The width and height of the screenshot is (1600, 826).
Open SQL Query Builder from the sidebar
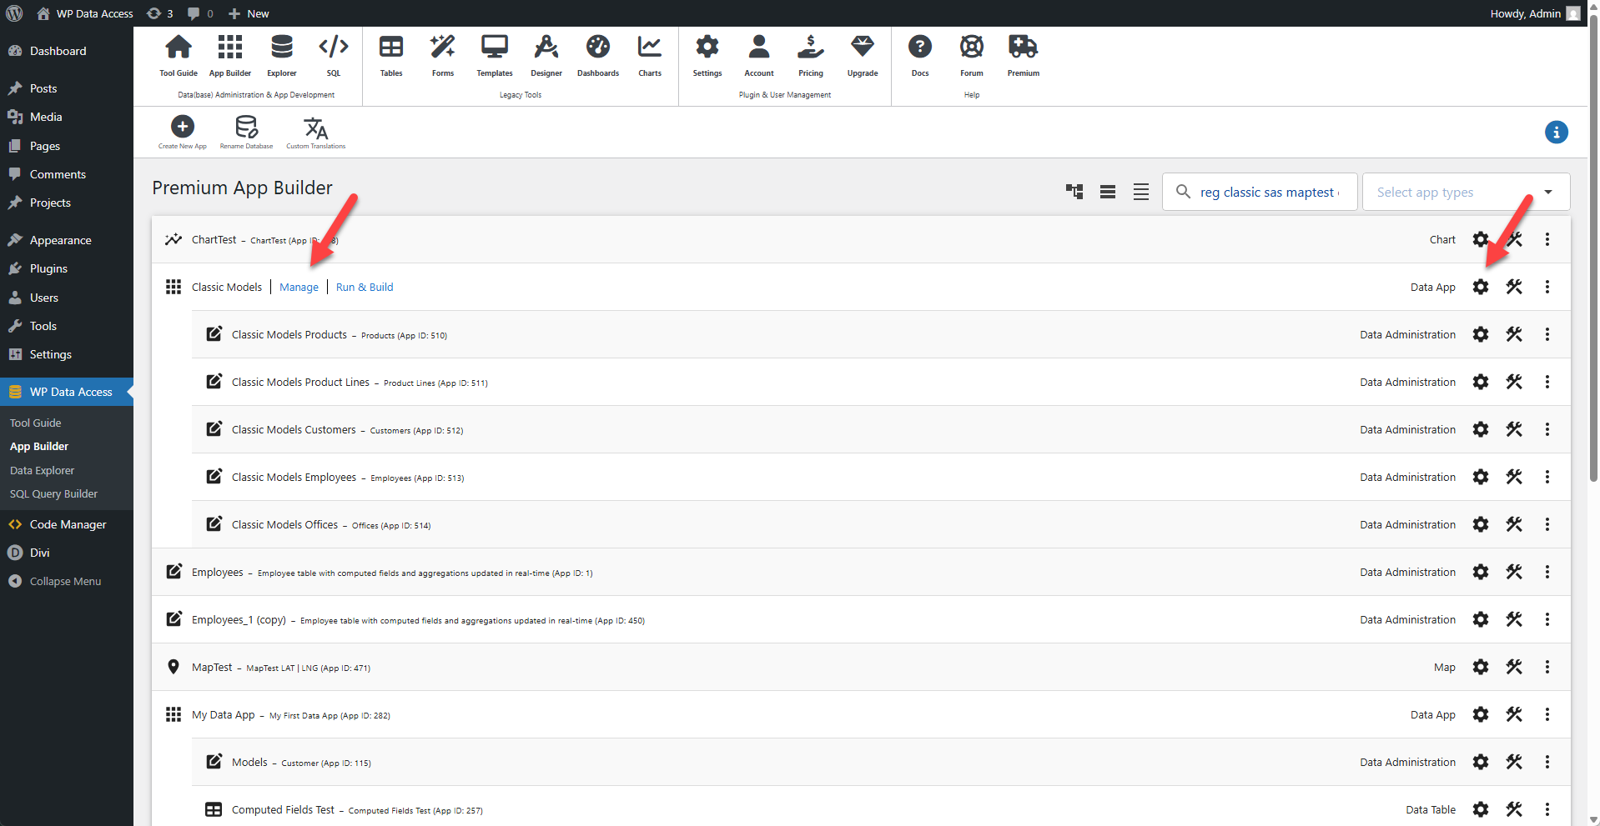(53, 493)
